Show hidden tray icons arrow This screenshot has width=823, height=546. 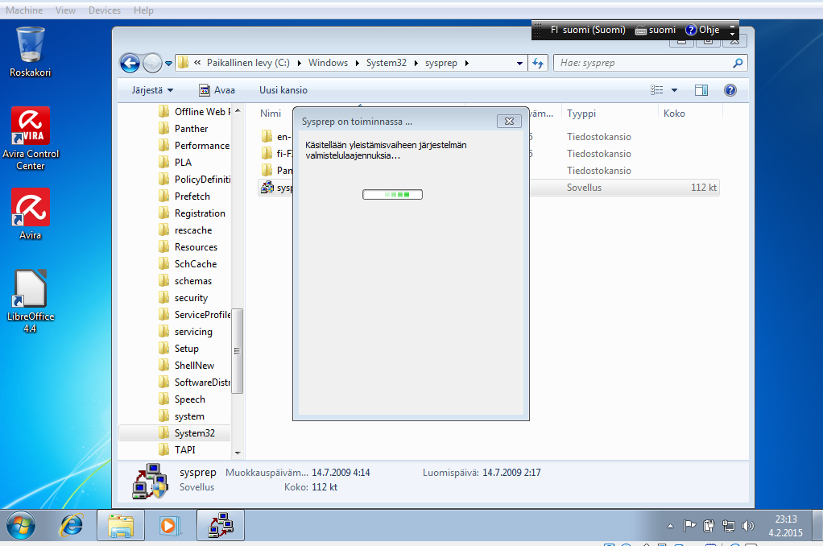[x=671, y=527]
